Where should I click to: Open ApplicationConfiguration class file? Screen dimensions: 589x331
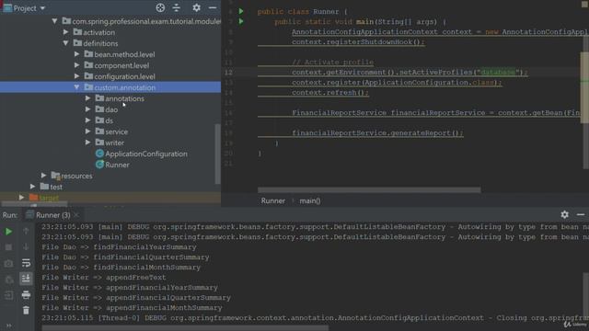(x=145, y=154)
